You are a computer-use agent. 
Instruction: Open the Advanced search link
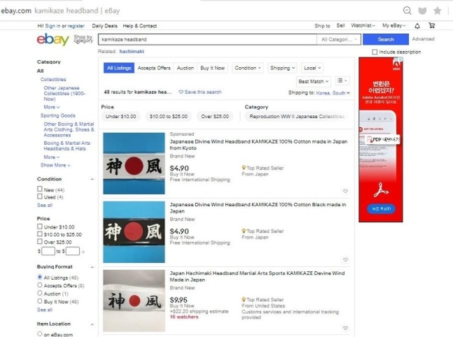pyautogui.click(x=423, y=39)
